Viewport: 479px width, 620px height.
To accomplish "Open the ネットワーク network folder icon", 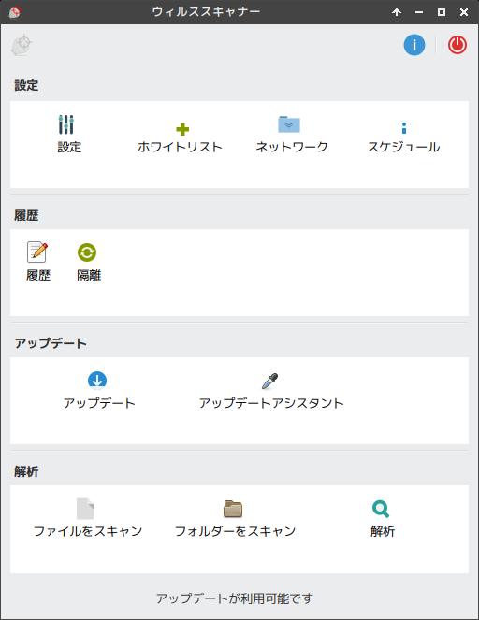I will [289, 124].
